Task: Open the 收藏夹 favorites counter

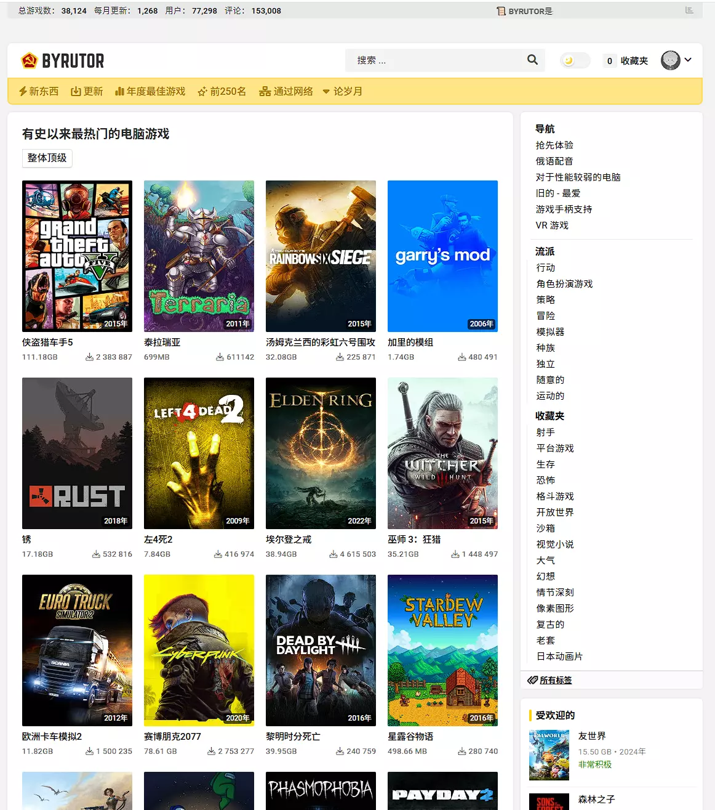Action: [x=626, y=60]
